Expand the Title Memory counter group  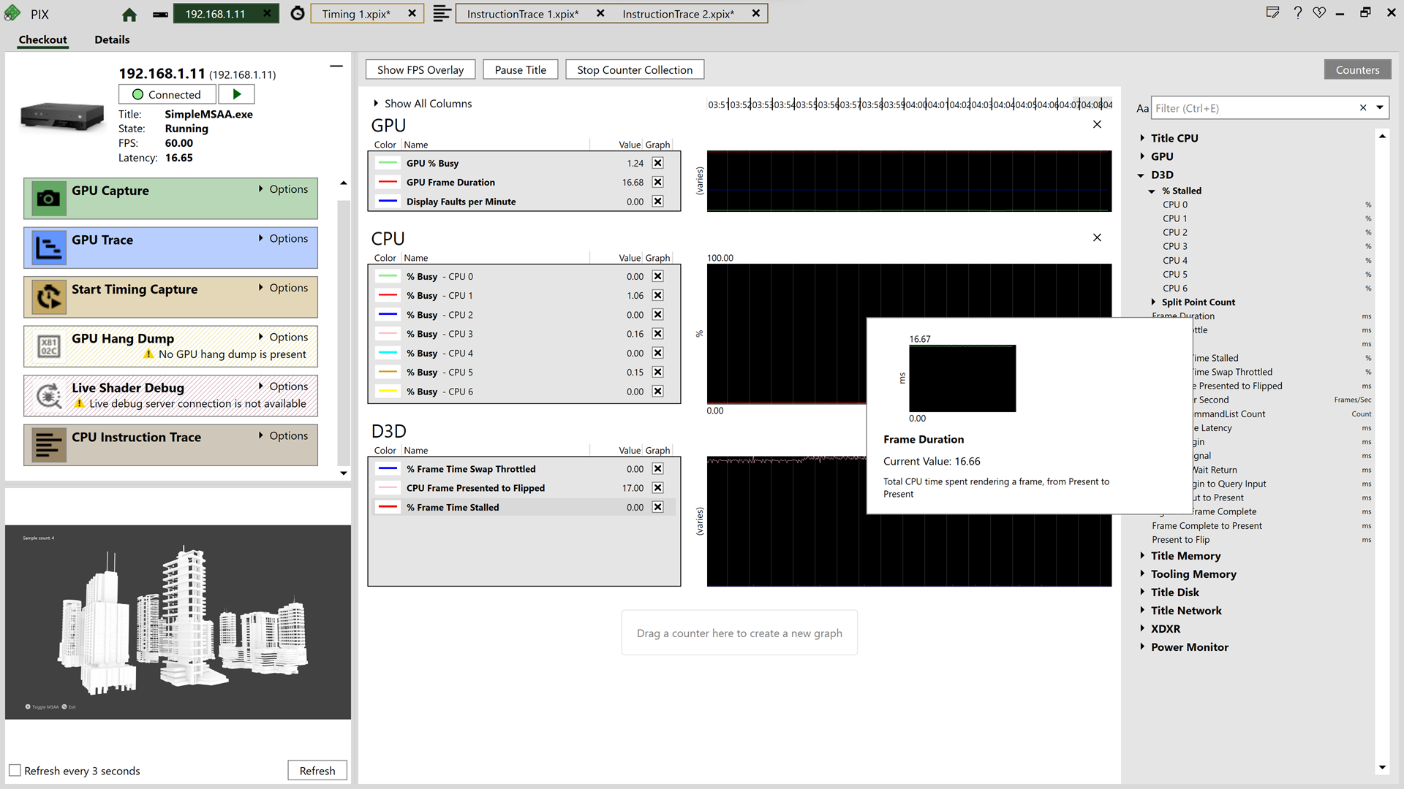pos(1142,556)
